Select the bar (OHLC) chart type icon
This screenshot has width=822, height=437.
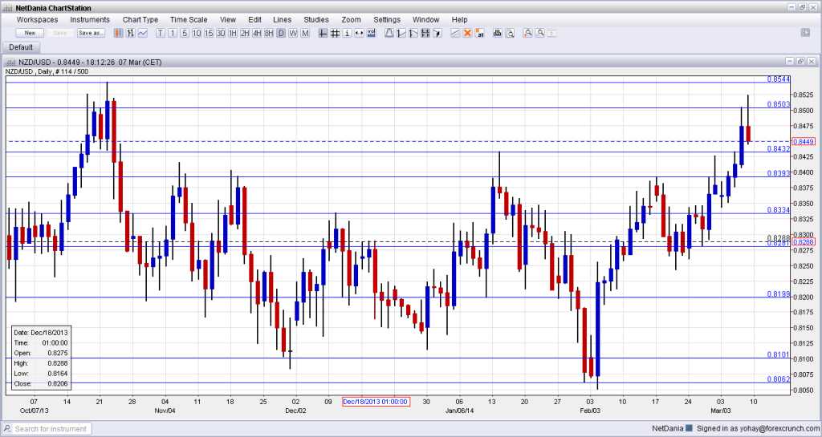coord(131,33)
